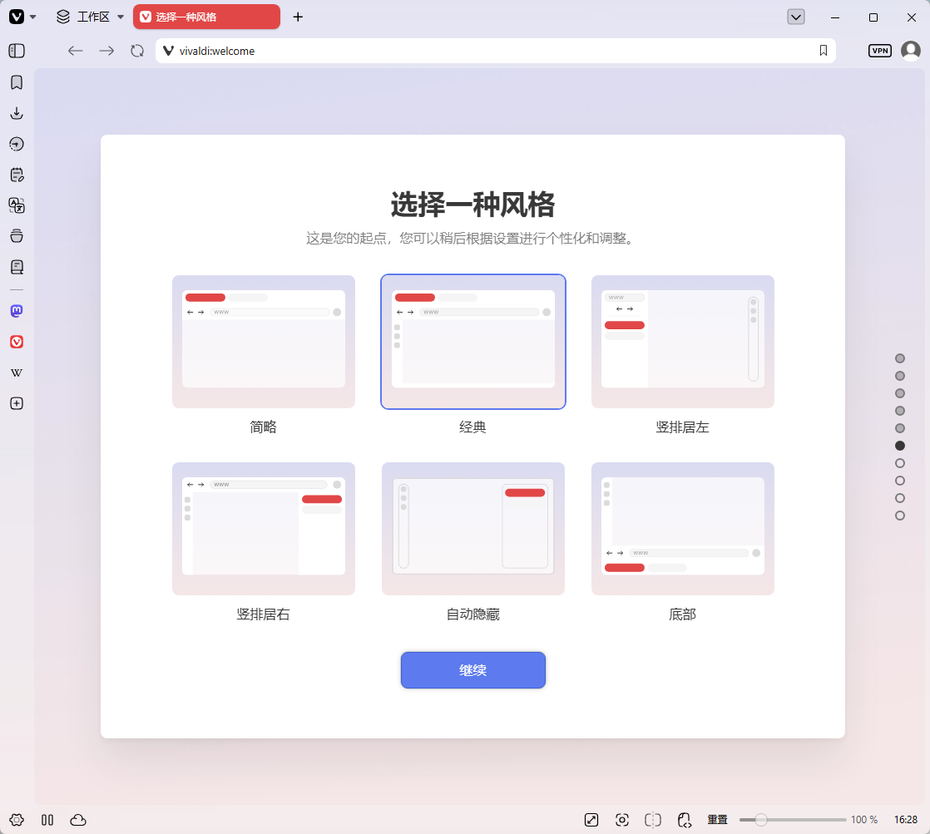Reload the current page
Viewport: 930px width, 834px height.
point(137,51)
